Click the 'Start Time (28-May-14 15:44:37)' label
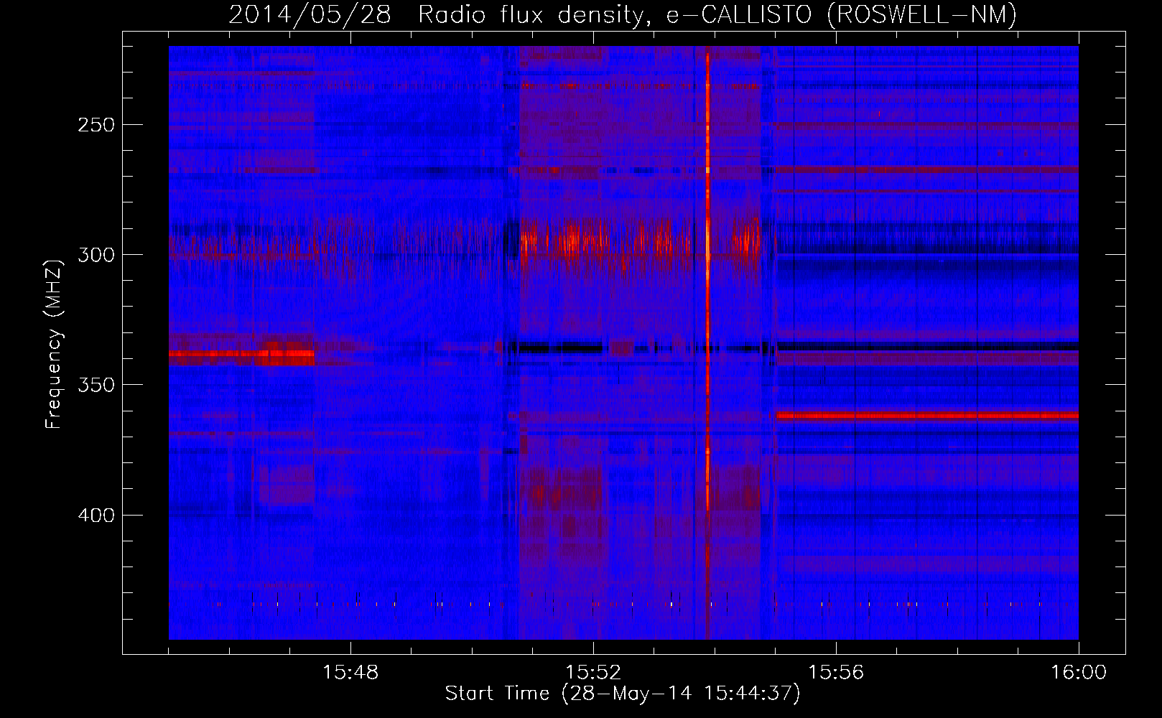This screenshot has width=1162, height=718. coord(623,694)
